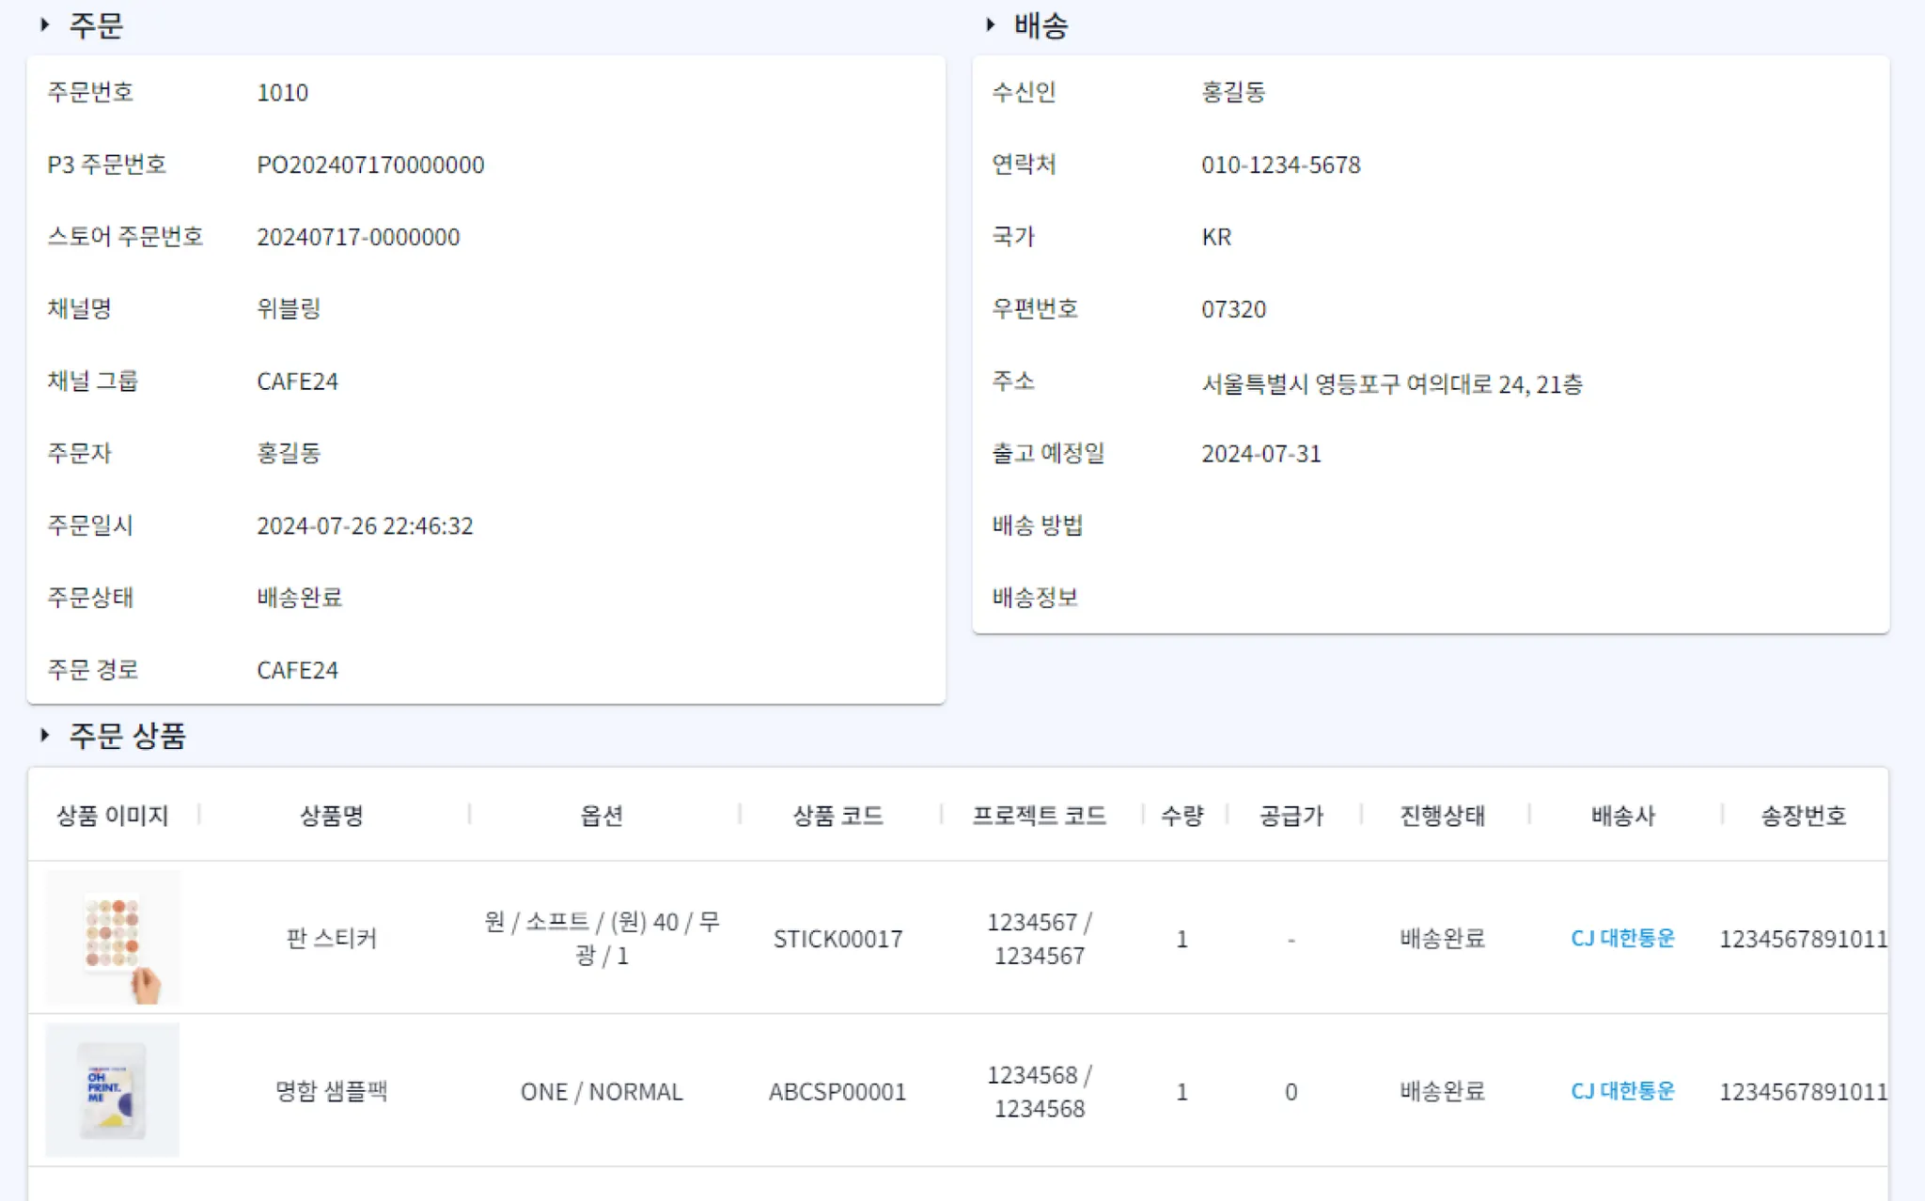The height and width of the screenshot is (1201, 1925).
Task: Select product code STICK00017 cell
Action: click(x=837, y=939)
